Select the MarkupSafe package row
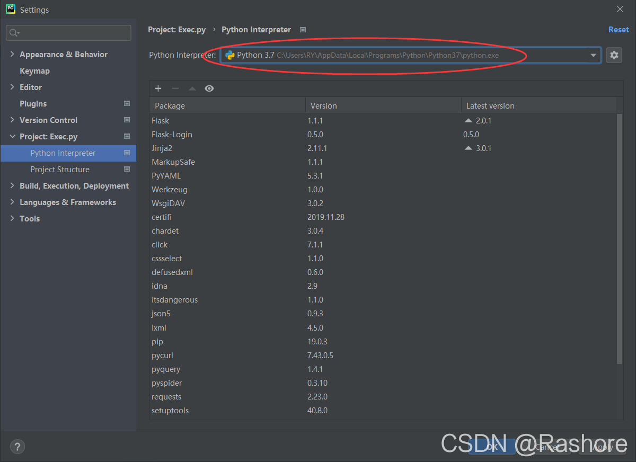 coord(383,162)
